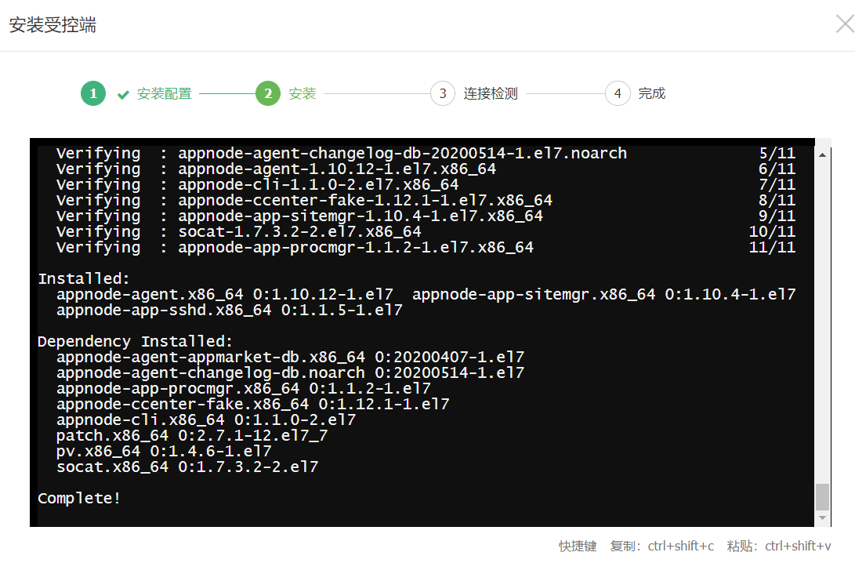Screen dimensions: 855x563
Task: Open the 连接检测 step
Action: coord(491,94)
